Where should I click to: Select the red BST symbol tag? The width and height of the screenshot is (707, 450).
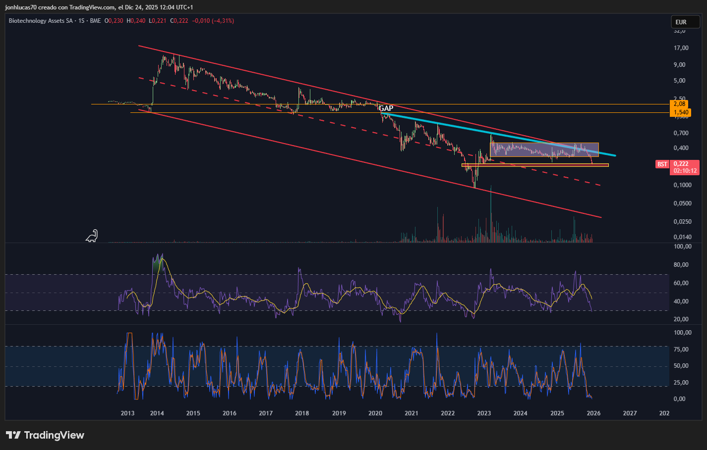coord(662,164)
